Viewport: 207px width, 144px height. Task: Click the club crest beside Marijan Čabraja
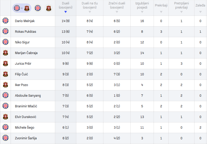coord(5,53)
